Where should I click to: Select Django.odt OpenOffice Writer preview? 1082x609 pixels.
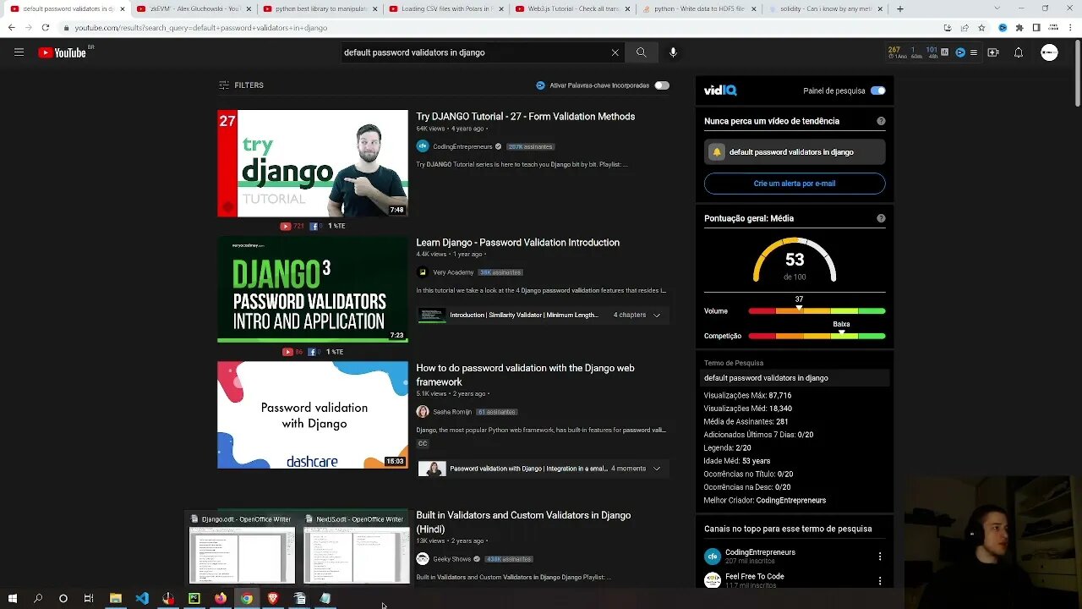[x=242, y=548]
